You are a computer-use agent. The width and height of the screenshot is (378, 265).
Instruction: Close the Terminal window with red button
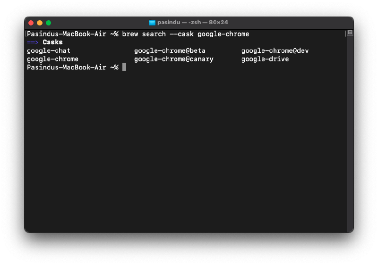click(31, 23)
